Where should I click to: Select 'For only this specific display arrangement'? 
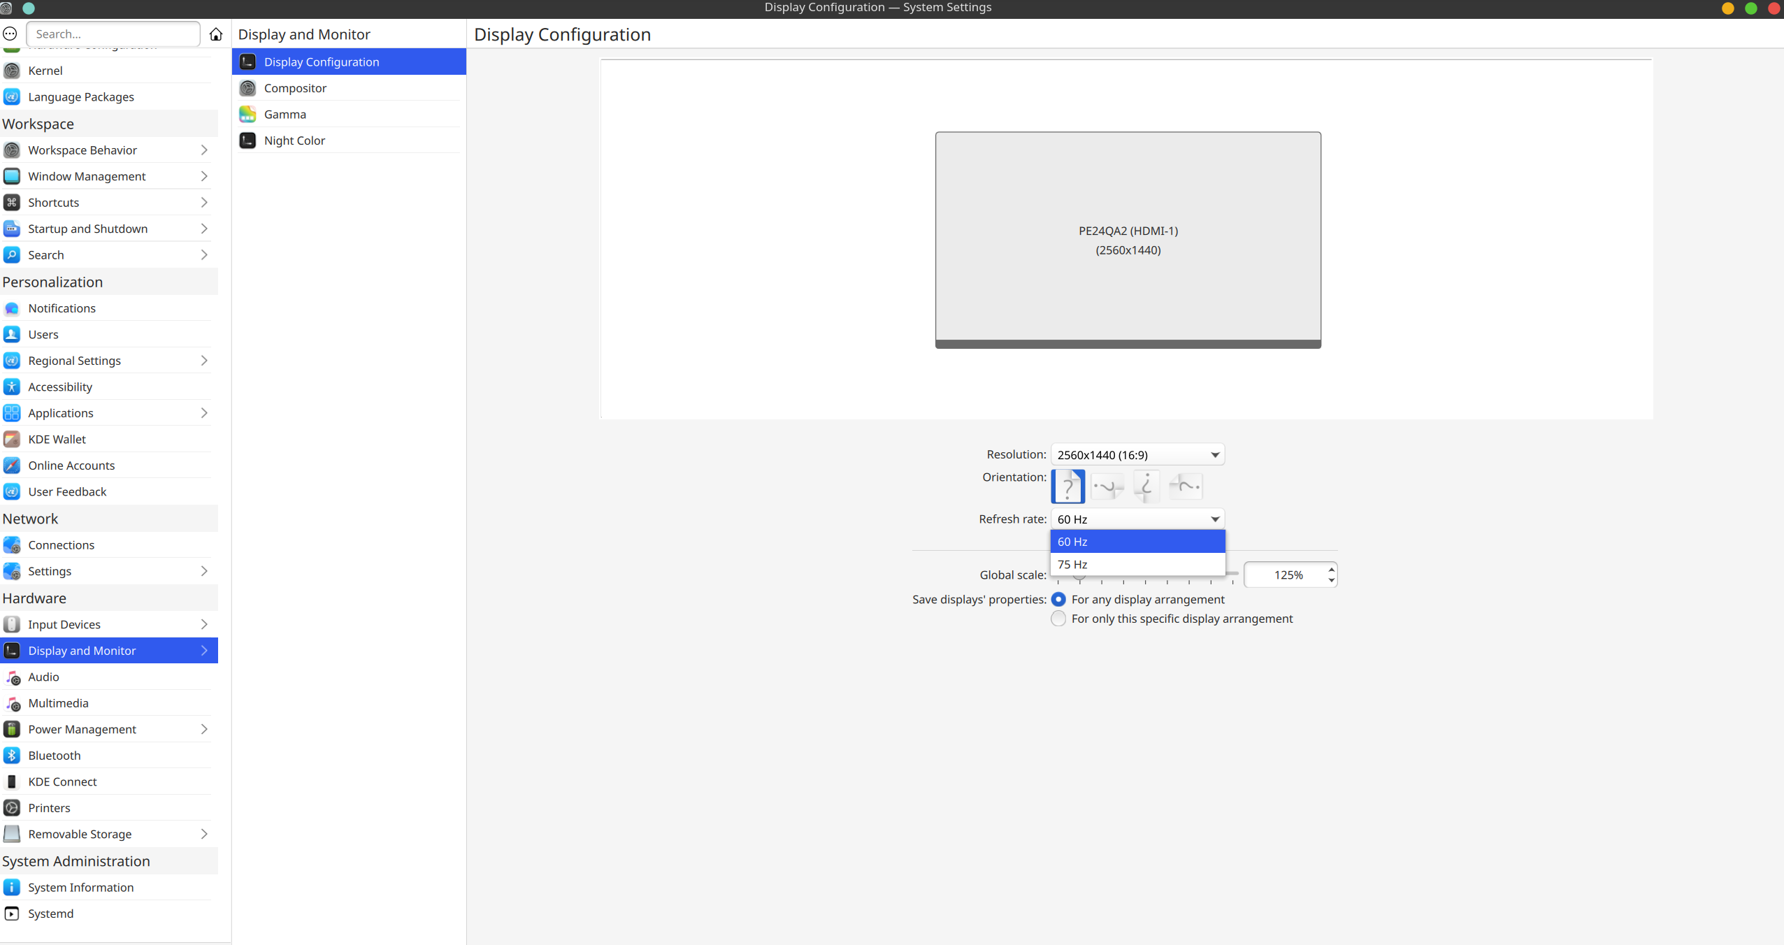point(1058,619)
